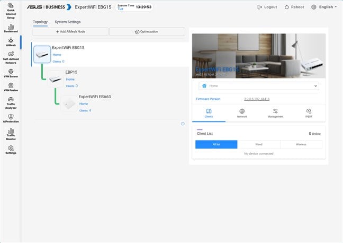The height and width of the screenshot is (243, 343).
Task: Click Home link under EBP15
Action: click(70, 79)
